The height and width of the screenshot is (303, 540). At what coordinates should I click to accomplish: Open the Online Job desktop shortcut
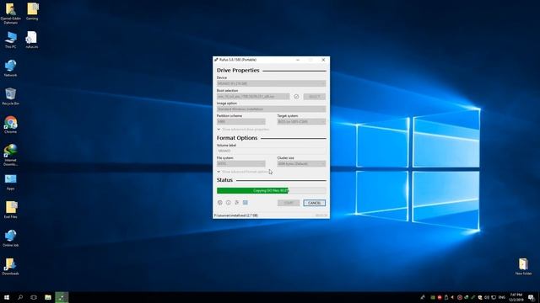coord(10,238)
